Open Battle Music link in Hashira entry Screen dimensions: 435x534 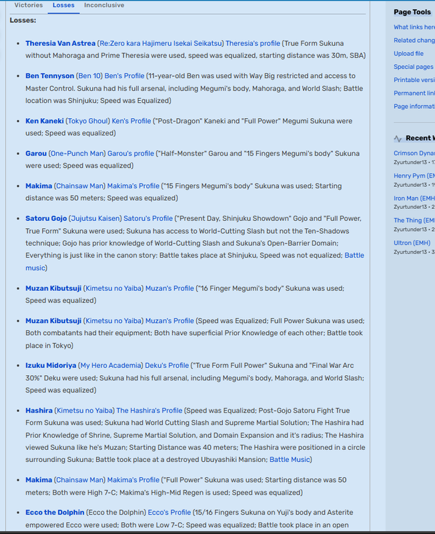(x=290, y=460)
